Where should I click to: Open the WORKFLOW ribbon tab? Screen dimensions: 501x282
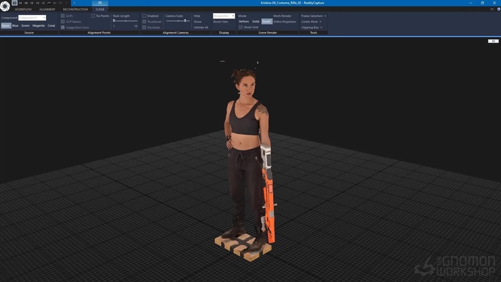click(23, 10)
